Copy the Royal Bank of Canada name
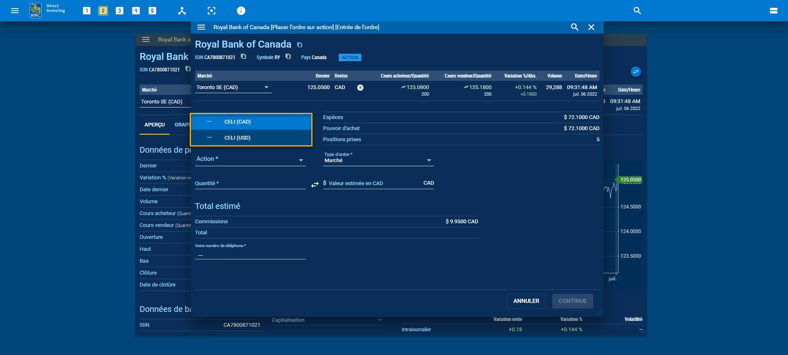The height and width of the screenshot is (355, 788). 299,45
